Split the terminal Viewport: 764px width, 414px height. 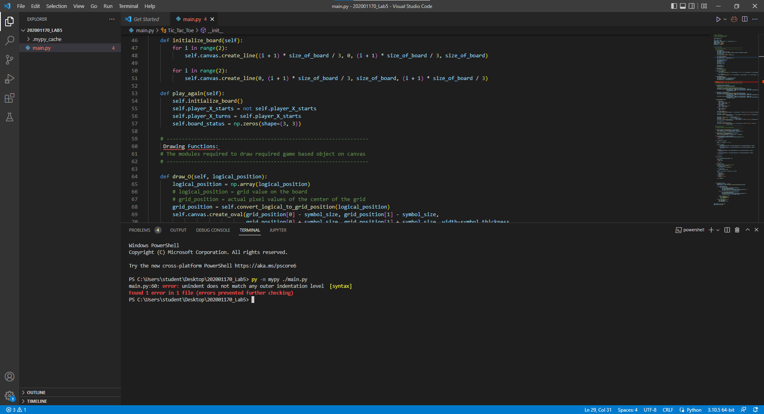coord(727,230)
